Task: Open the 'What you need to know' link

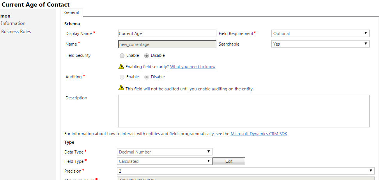Action: point(193,67)
